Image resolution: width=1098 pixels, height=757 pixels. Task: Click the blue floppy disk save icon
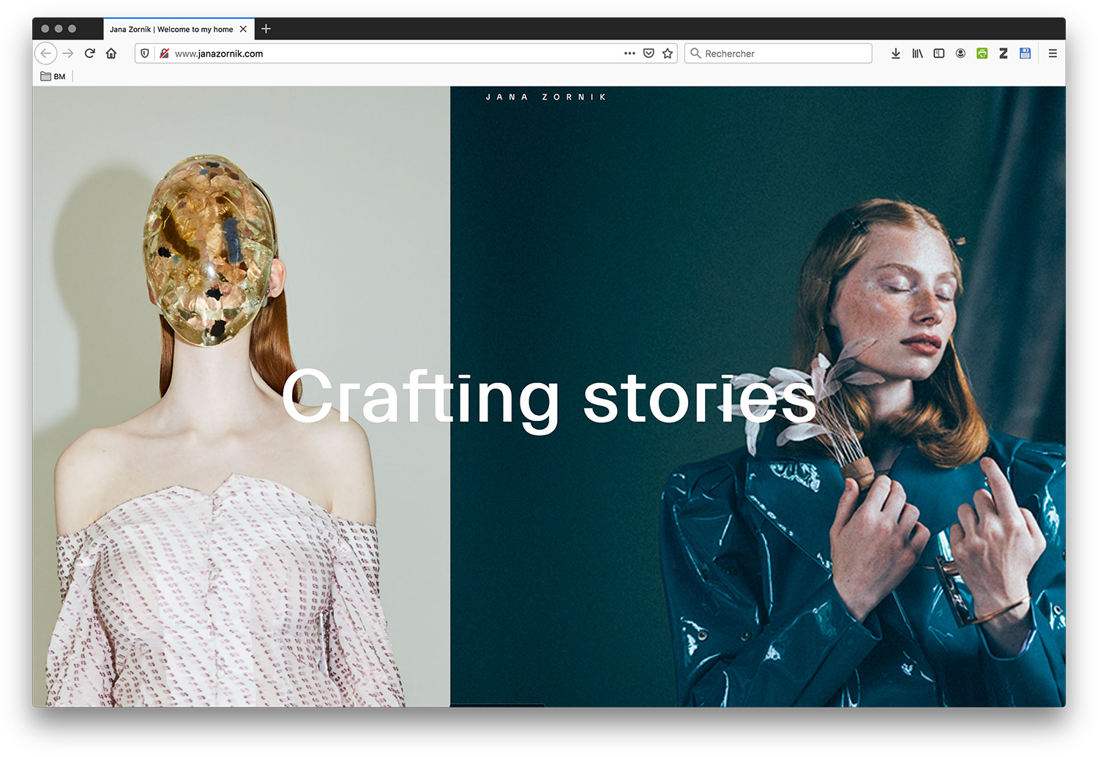(x=1025, y=53)
